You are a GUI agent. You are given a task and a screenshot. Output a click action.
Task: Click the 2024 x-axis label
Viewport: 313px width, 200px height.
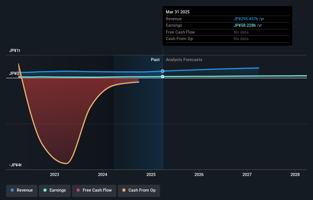pos(103,174)
